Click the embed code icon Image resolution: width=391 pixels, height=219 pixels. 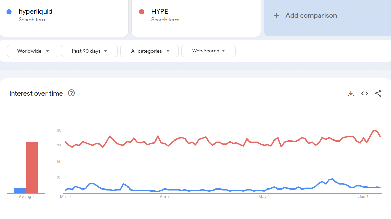364,93
